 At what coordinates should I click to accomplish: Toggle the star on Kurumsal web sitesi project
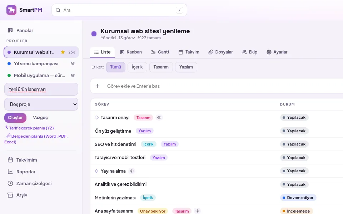tap(63, 52)
